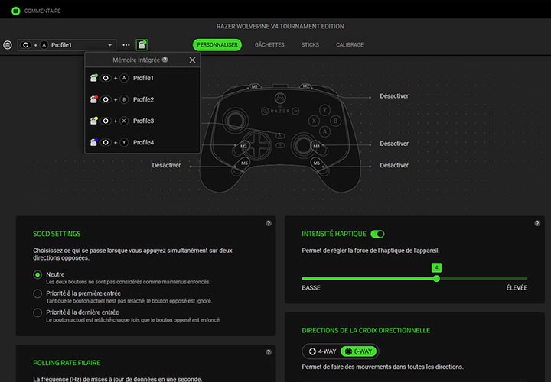Select 4-WAY D-pad direction mode
Screen dimensions: 551x382
[323, 351]
